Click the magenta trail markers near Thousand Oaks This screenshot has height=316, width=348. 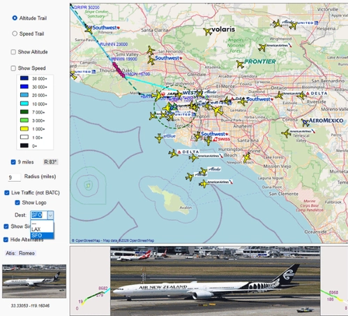point(119,70)
